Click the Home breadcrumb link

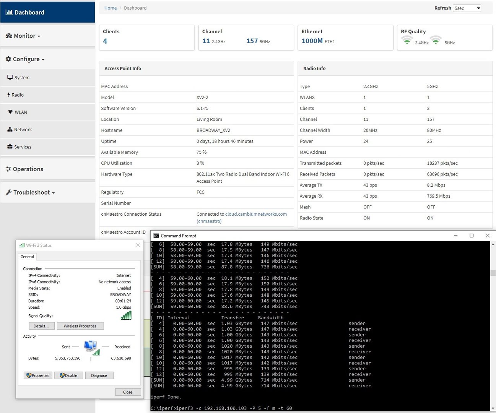(111, 8)
